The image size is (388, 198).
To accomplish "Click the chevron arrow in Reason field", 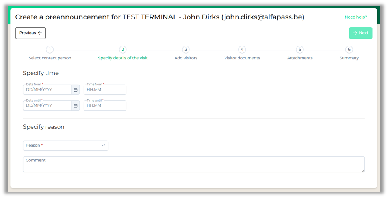I will 103,146.
